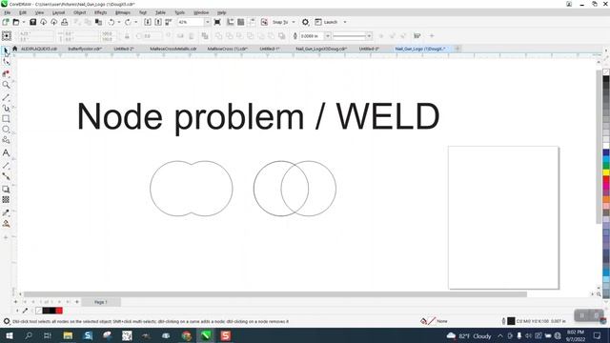Select the Polygon shapes tool
Viewport: 610px width, 343px height.
6,140
